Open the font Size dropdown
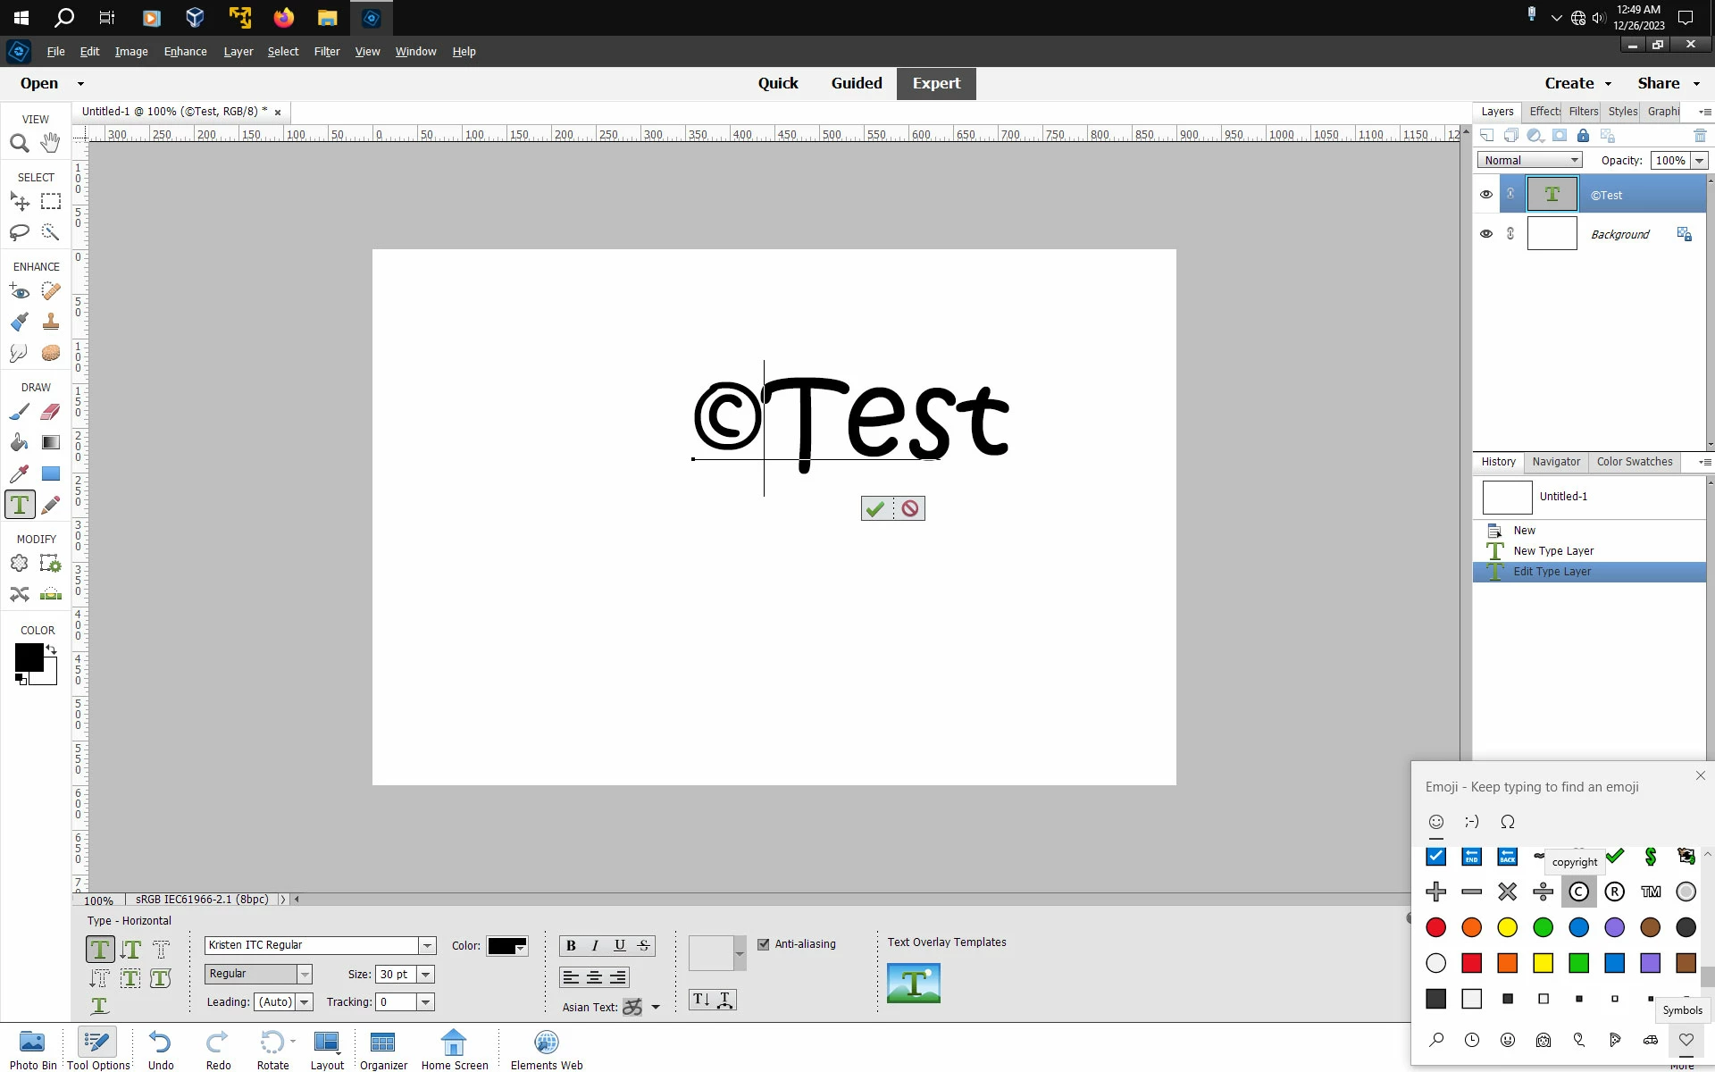Screen dimensions: 1715x1072 [x=426, y=974]
